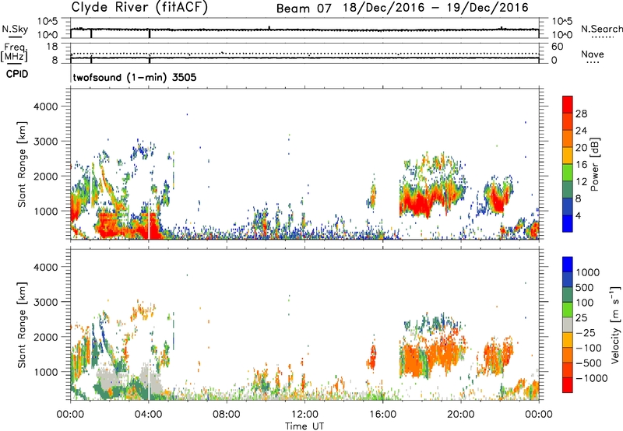This screenshot has width=623, height=431.
Task: Click the 'Nave' legend label
Action: click(593, 54)
